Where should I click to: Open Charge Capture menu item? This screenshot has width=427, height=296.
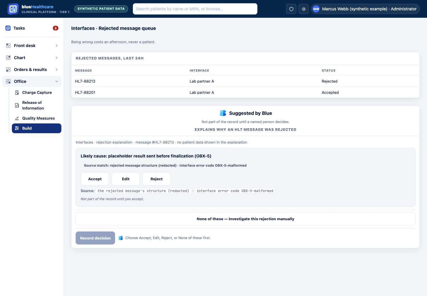click(x=36, y=93)
